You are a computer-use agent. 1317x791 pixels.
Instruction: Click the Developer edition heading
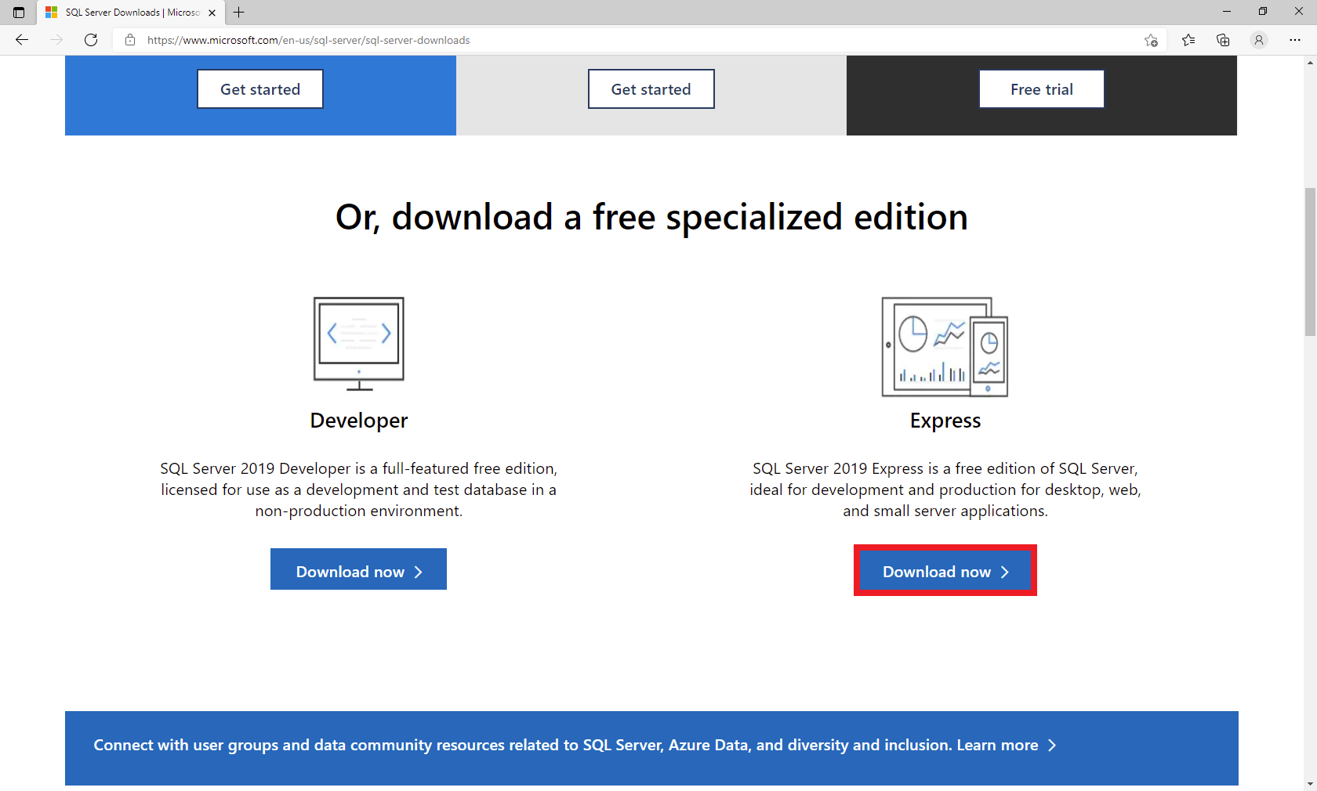pyautogui.click(x=359, y=421)
